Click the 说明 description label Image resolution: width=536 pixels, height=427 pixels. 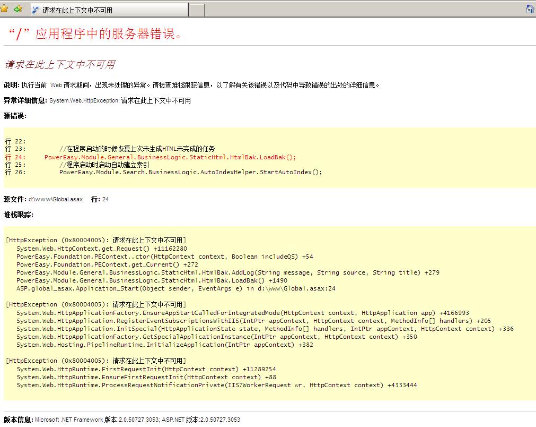11,85
